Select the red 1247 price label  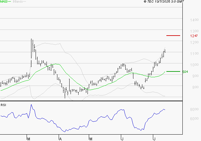click(194, 36)
